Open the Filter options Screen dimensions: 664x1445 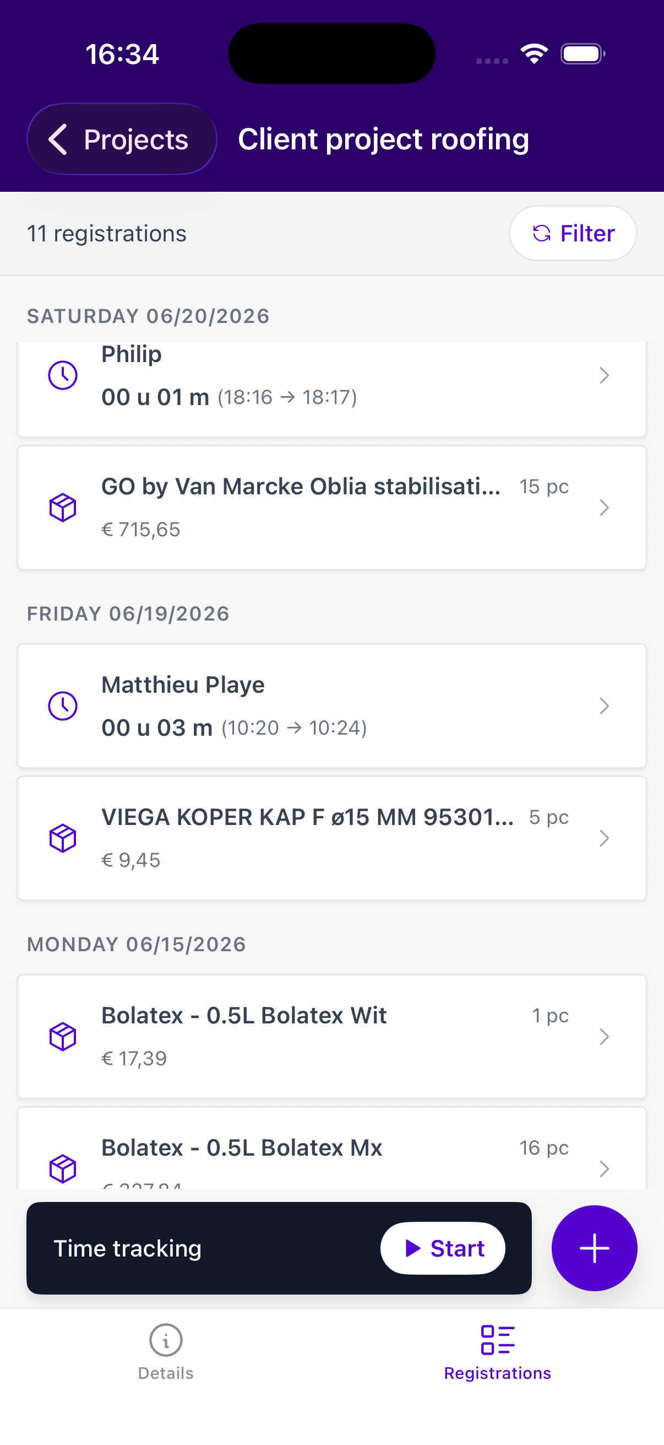click(573, 233)
